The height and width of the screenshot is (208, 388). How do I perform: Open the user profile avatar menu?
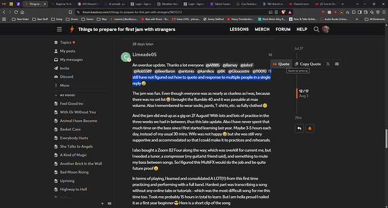pyautogui.click(x=326, y=29)
